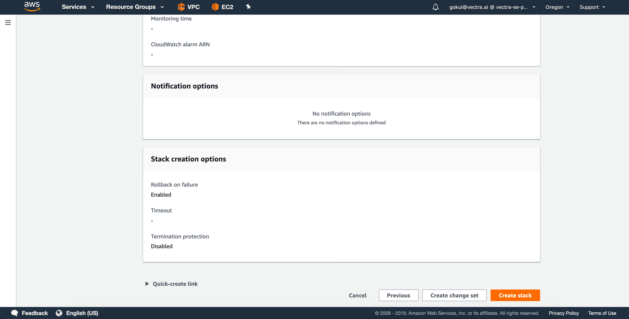Expand the Quick-create link section
Viewport: 629px width, 319px height.
point(147,284)
